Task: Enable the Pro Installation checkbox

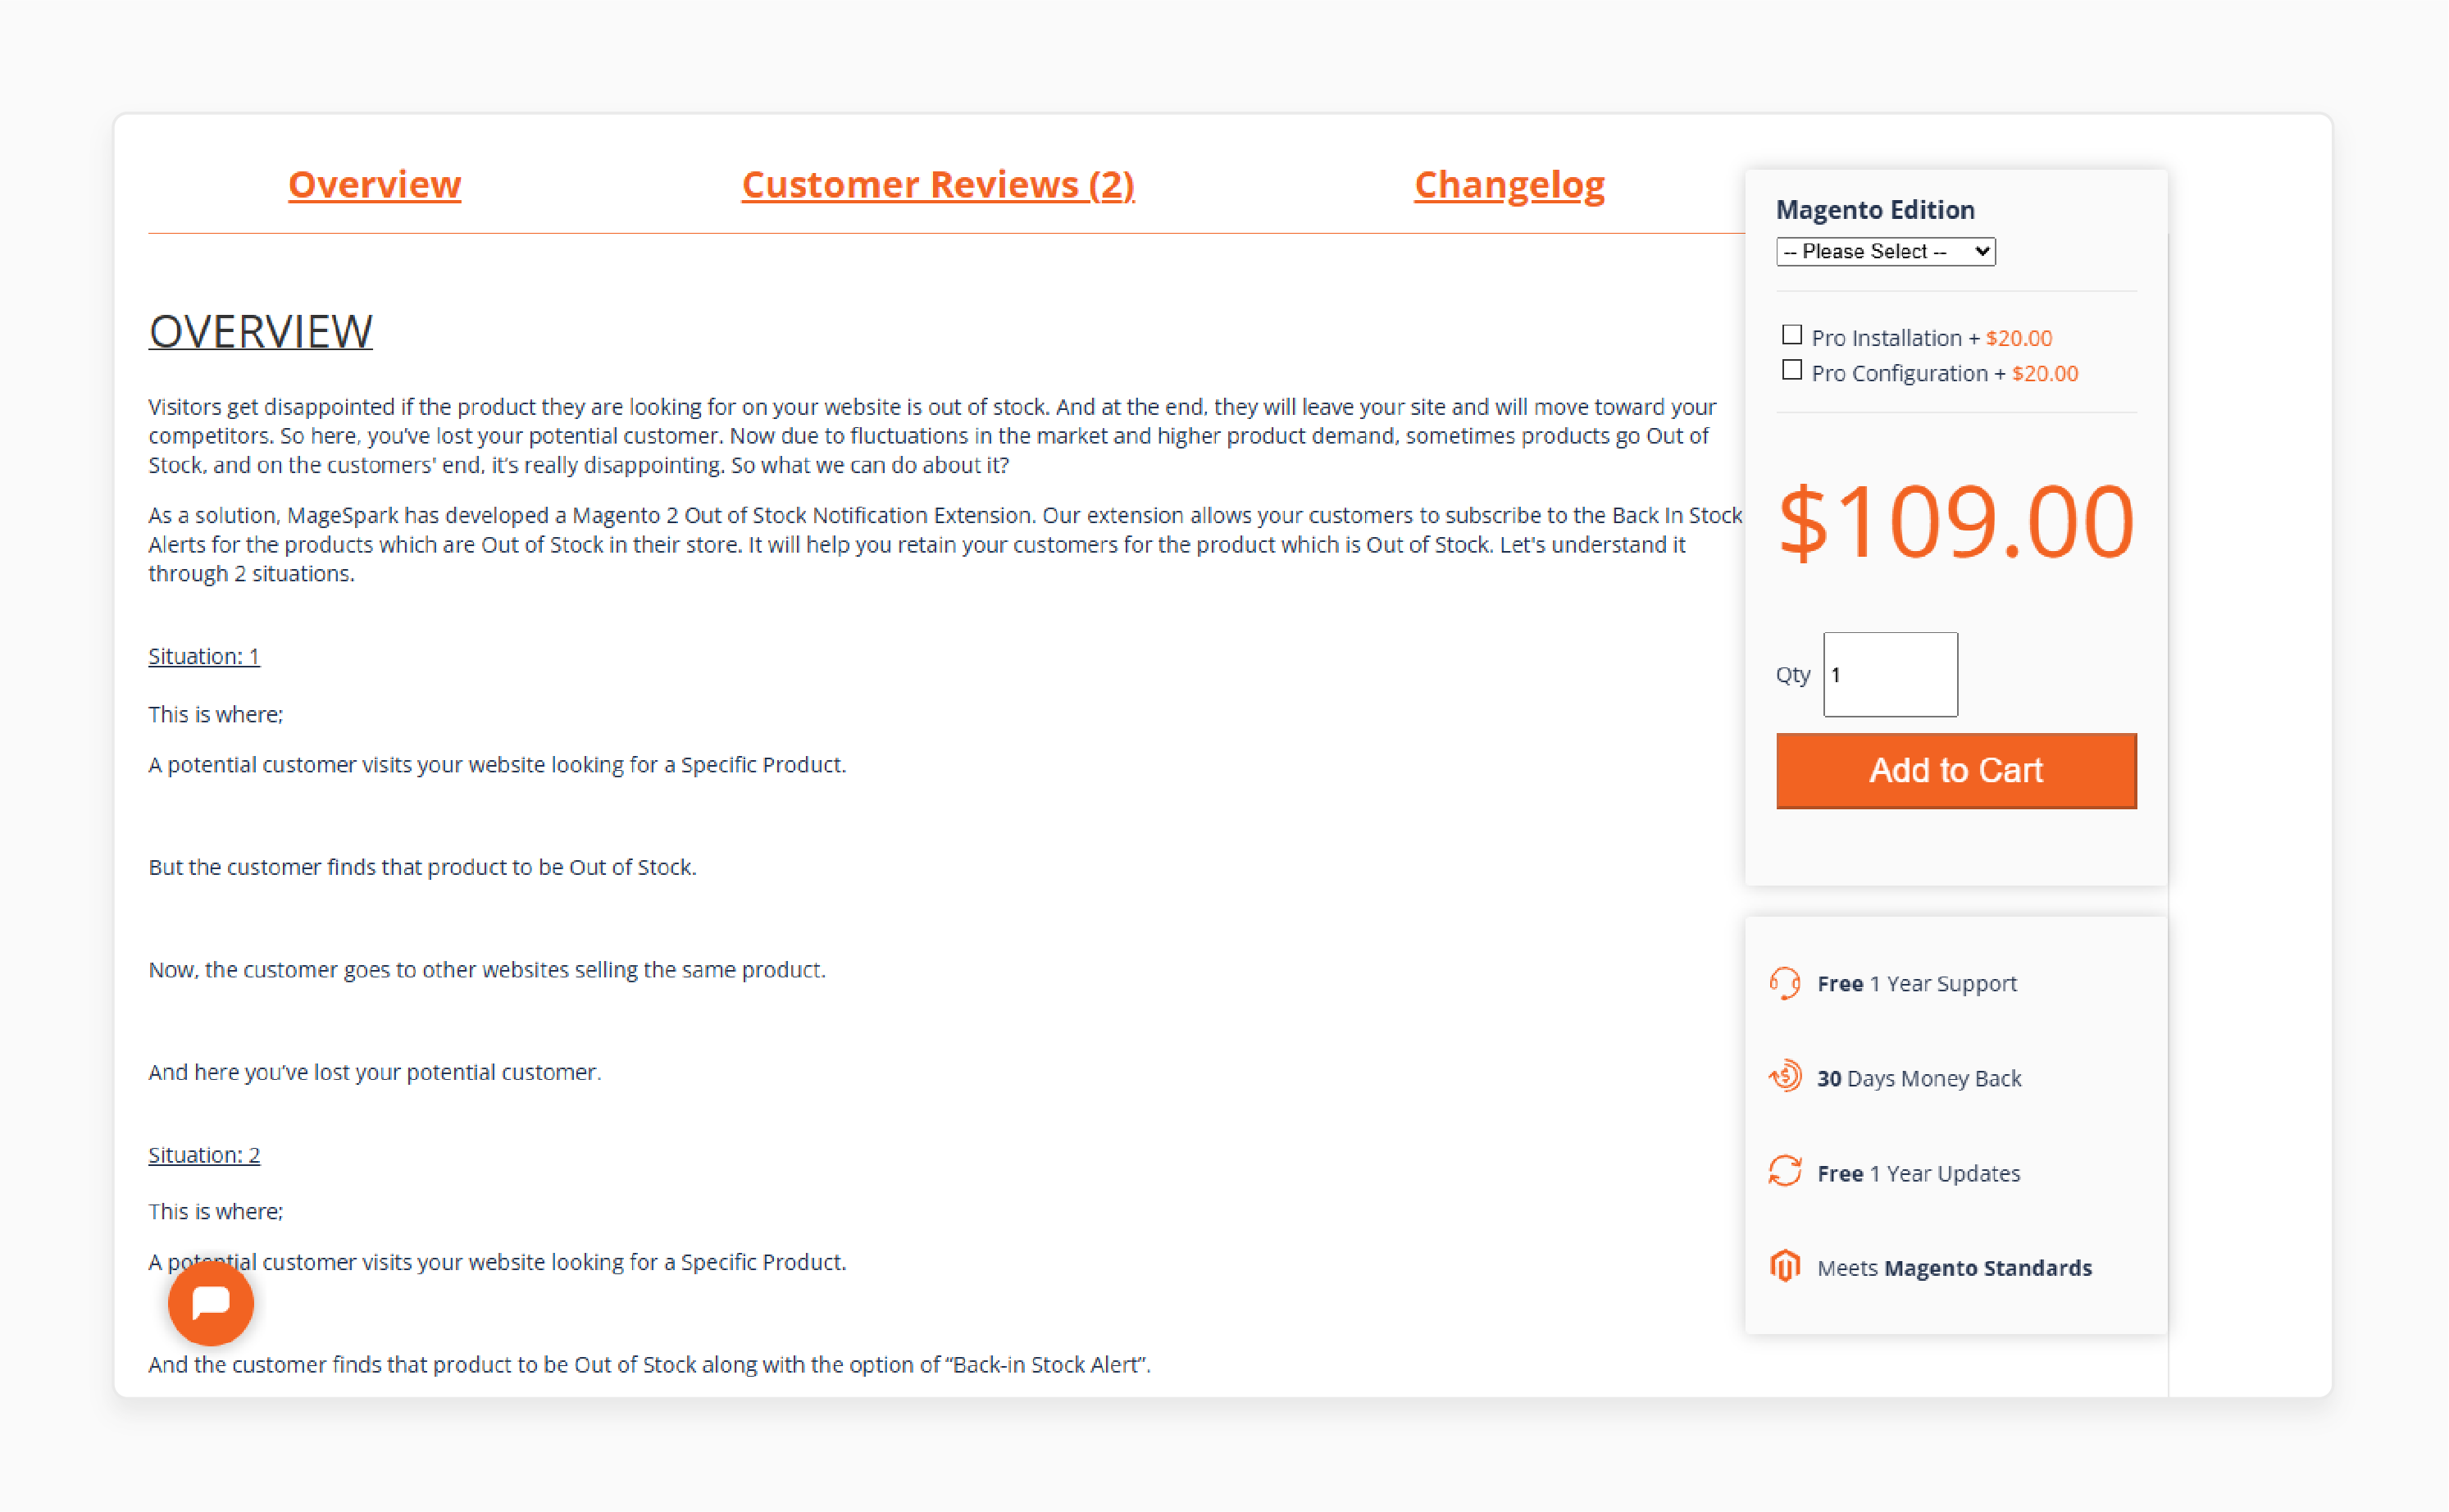Action: pyautogui.click(x=1791, y=335)
